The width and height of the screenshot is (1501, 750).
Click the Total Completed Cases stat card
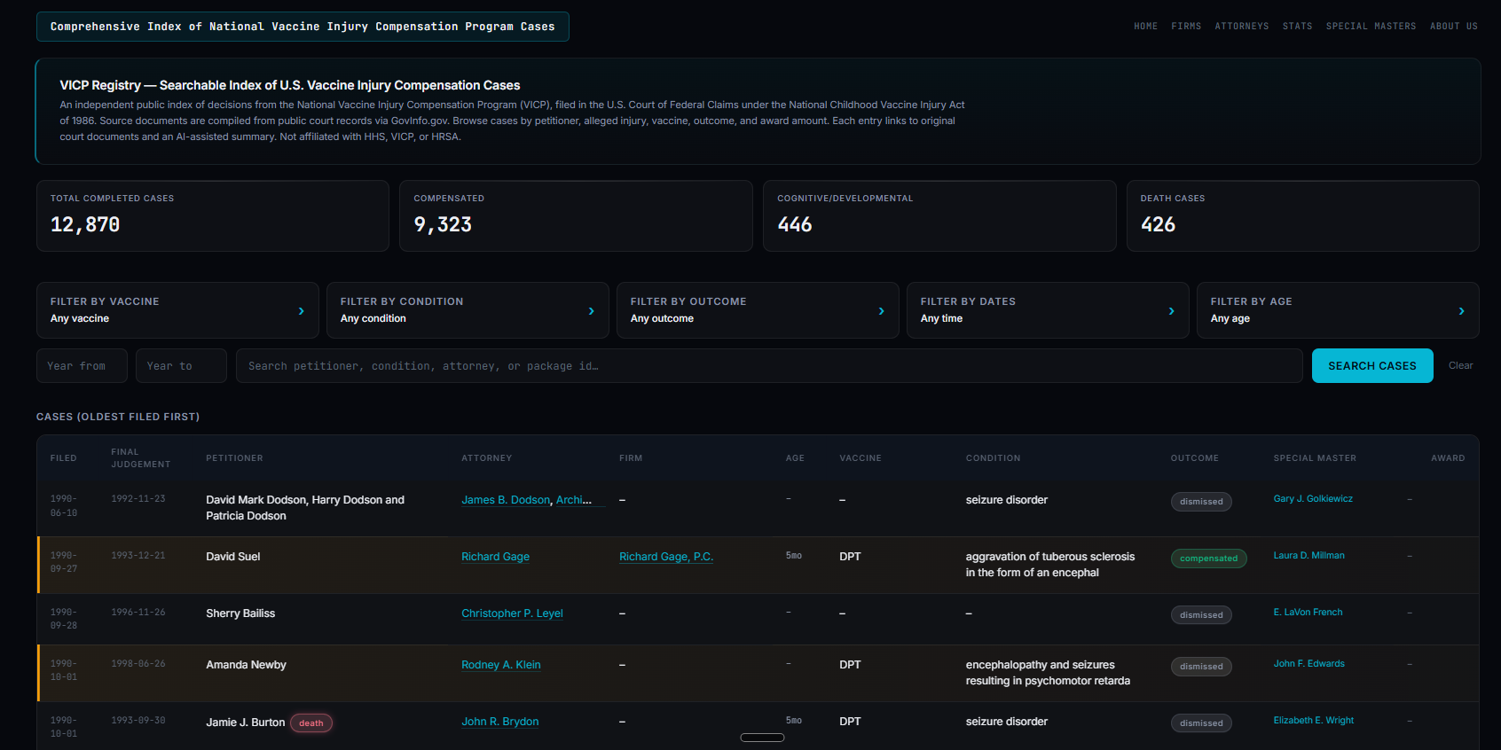coord(213,216)
